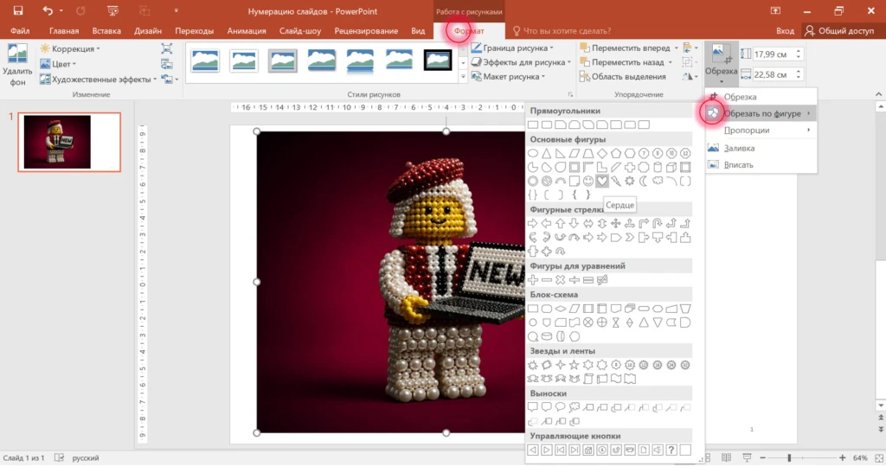Click Compress Pictures icon in Изменение group
Screen dimensions: 886x466
point(167,48)
